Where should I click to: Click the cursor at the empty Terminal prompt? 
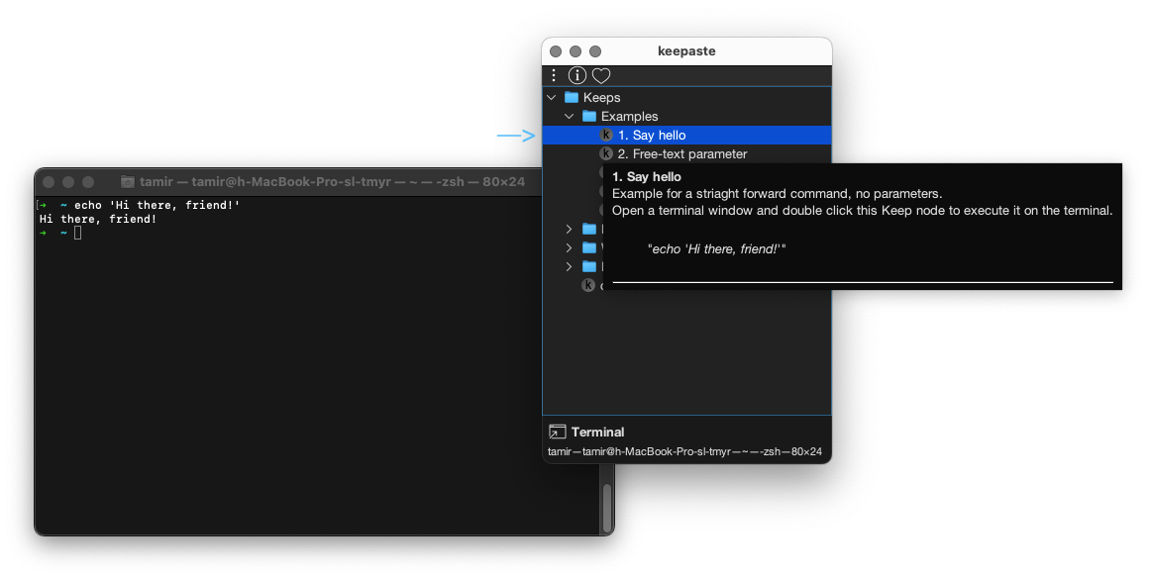coord(77,233)
